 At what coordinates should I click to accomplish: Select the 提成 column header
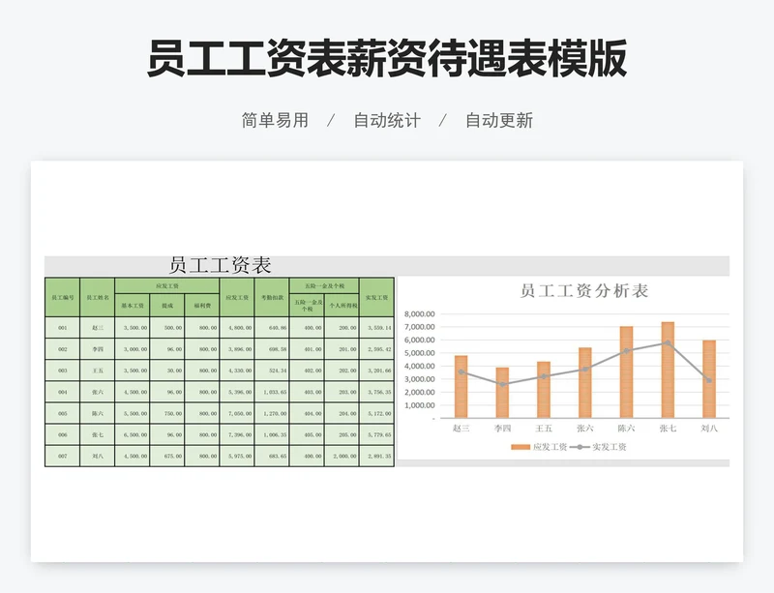[x=167, y=306]
